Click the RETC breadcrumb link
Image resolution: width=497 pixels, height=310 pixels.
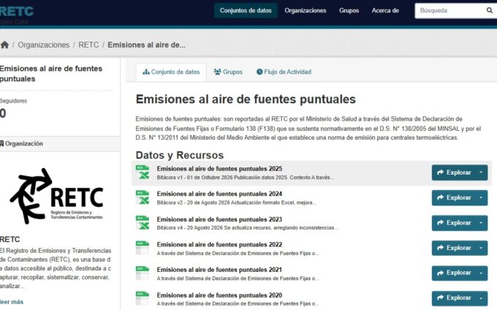(x=88, y=45)
